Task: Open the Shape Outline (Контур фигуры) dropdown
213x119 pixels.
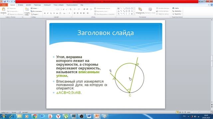Action: 163,11
